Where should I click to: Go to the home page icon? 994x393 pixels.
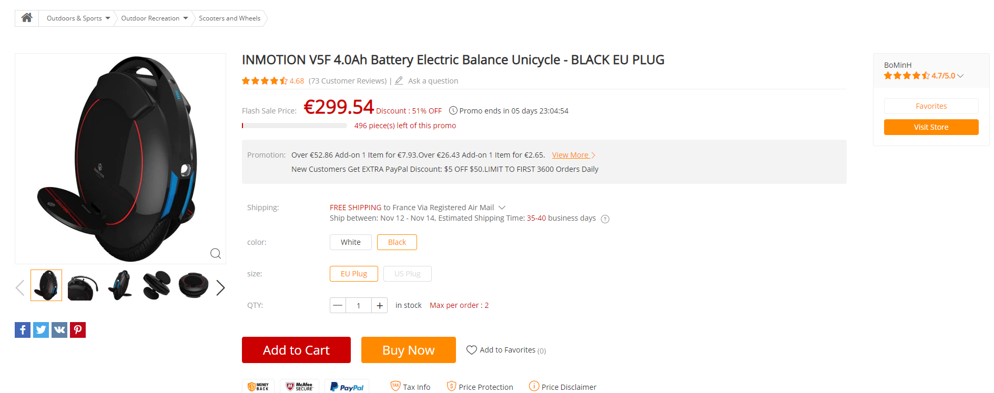27,18
